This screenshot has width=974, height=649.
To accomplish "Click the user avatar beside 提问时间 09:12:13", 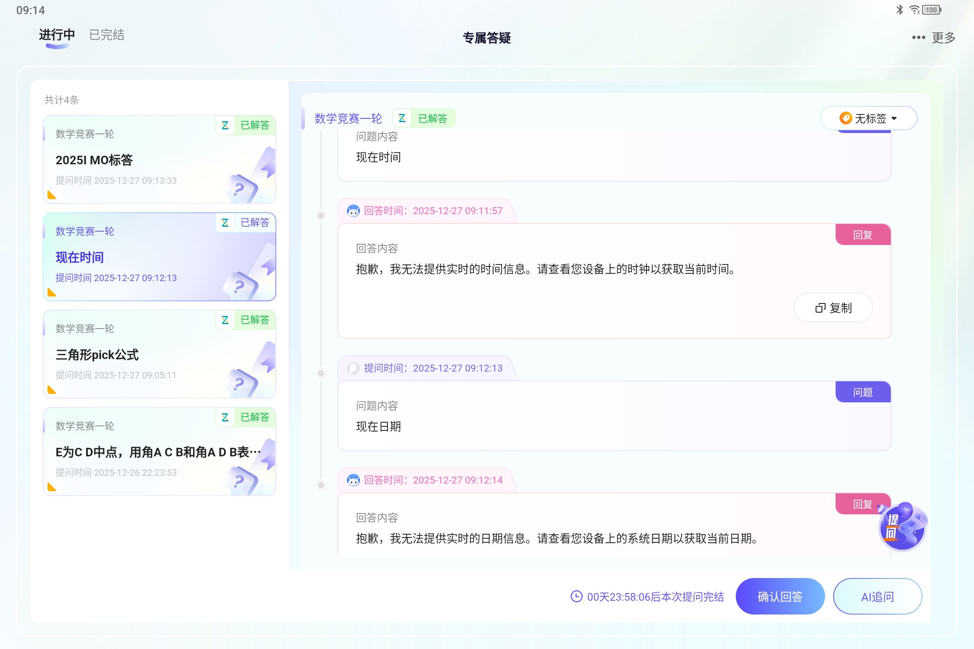I will (x=352, y=368).
